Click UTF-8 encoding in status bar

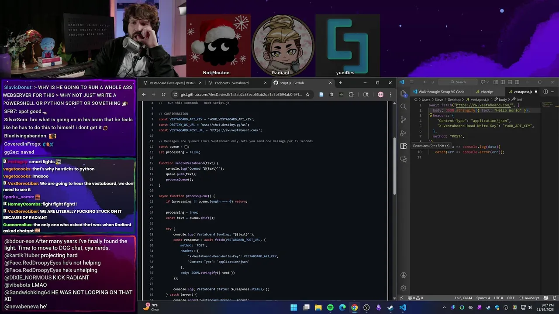(498, 298)
